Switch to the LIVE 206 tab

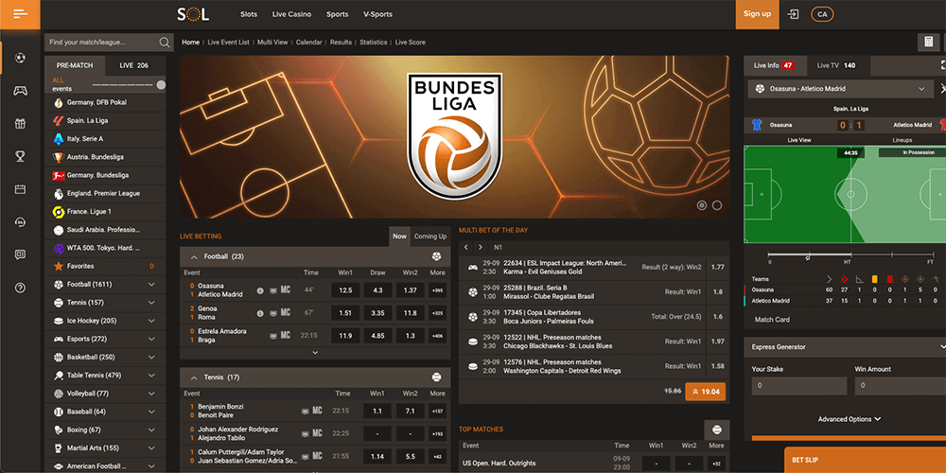[134, 65]
